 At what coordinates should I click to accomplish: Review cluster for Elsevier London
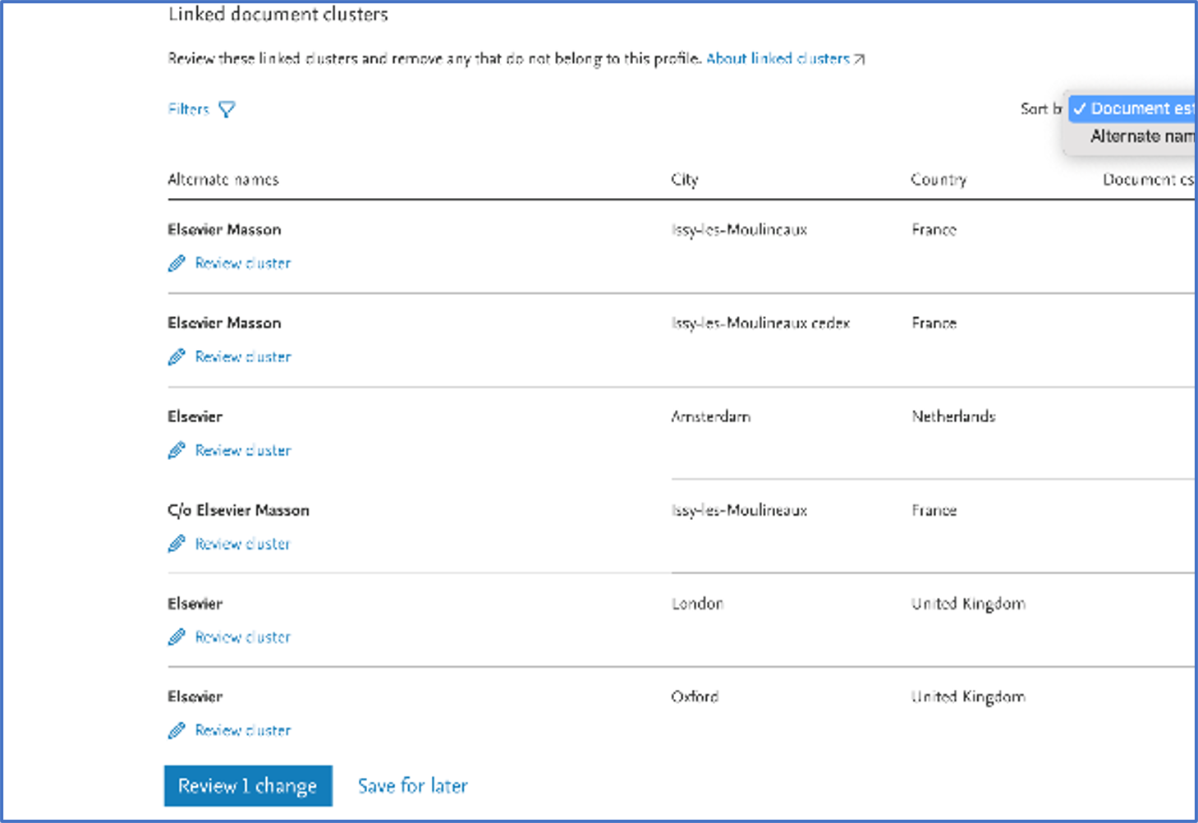[243, 637]
